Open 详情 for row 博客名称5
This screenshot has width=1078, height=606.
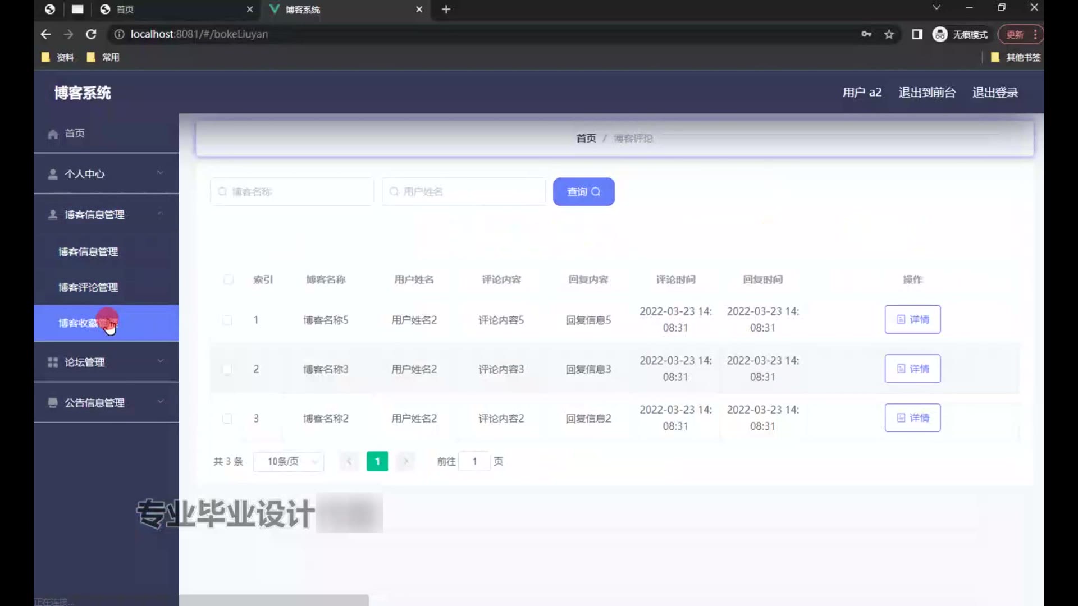[x=912, y=319]
